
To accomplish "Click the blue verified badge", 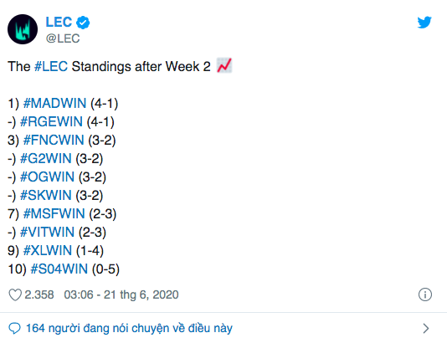I will 83,23.
